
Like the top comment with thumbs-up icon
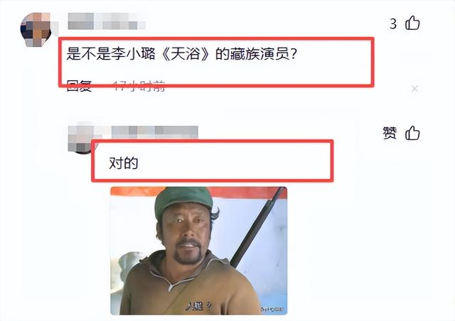pyautogui.click(x=412, y=23)
